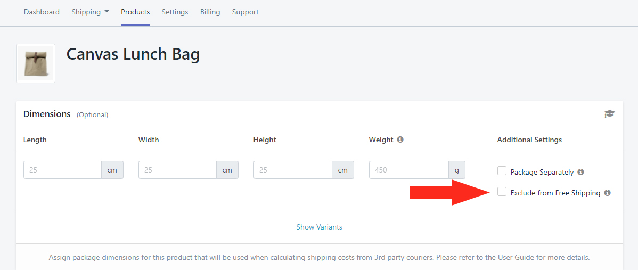
Task: Open the Support page
Action: coord(246,12)
